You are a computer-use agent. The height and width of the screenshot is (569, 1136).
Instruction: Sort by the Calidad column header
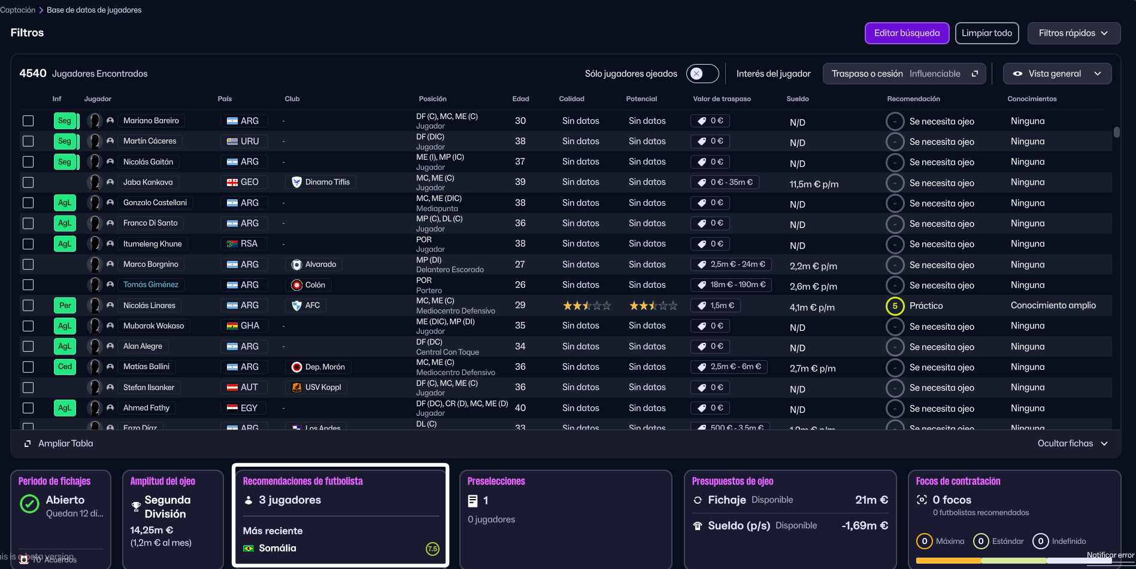(x=571, y=99)
